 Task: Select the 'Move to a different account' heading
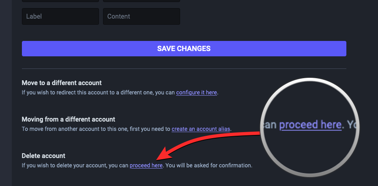point(62,83)
